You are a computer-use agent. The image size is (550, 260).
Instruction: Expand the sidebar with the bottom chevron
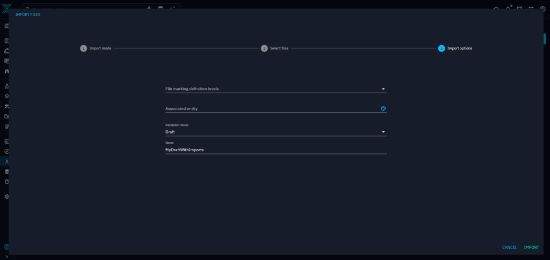tap(6, 256)
